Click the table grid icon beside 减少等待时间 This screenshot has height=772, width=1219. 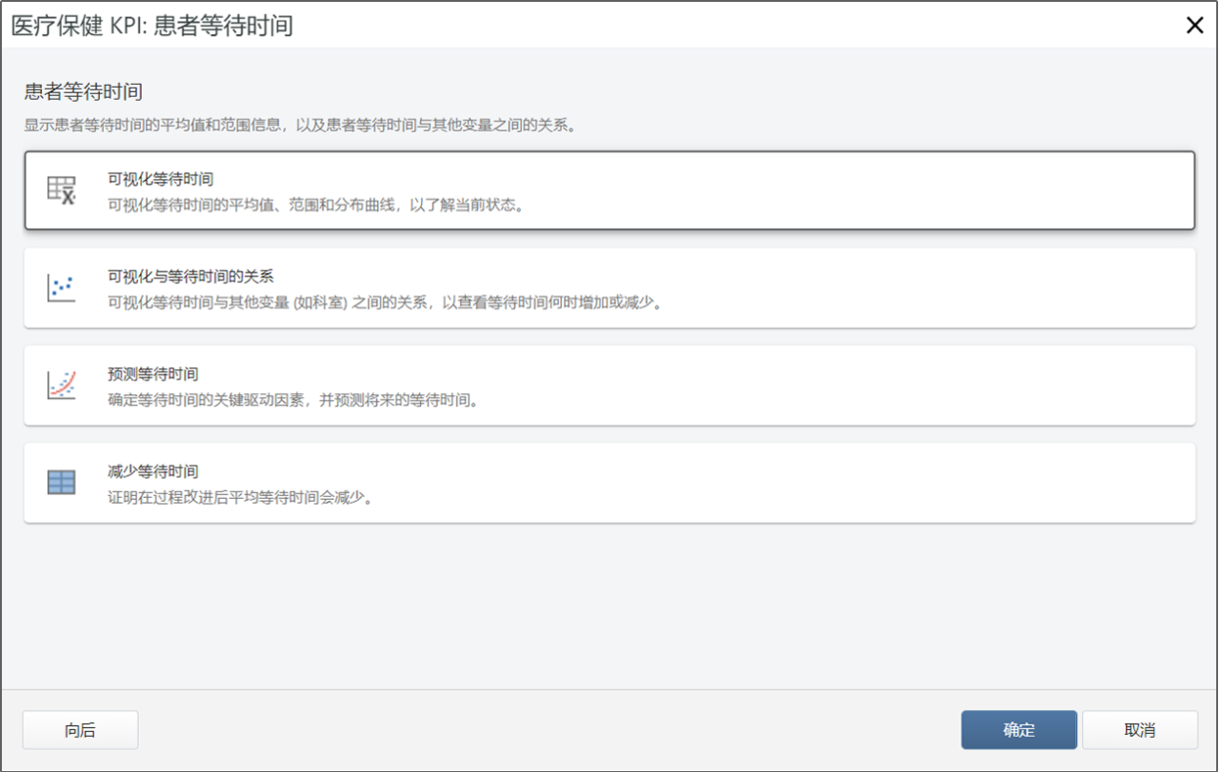[x=60, y=481]
